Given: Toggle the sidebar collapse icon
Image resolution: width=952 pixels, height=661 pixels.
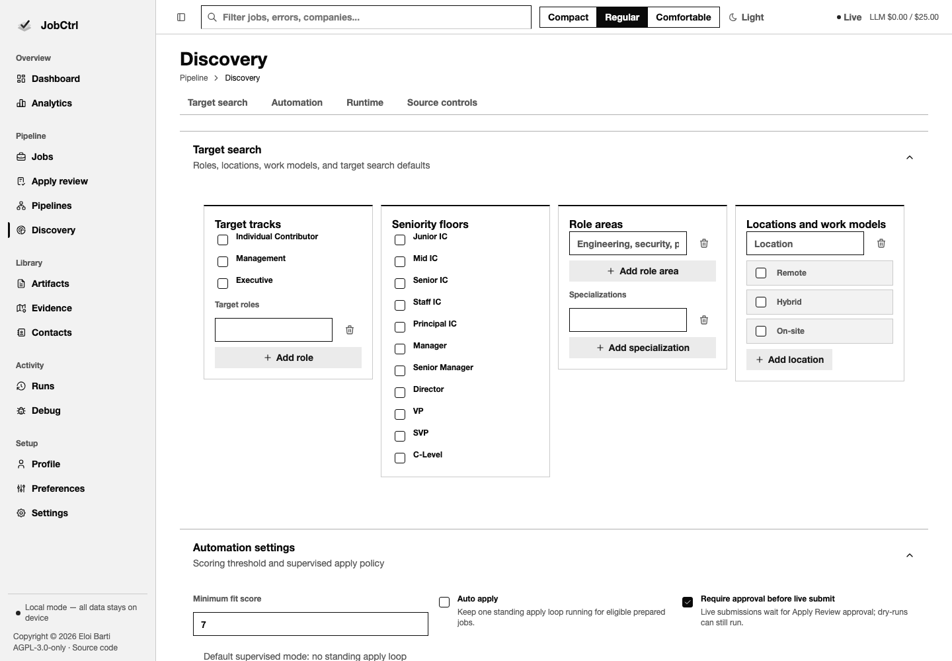Looking at the screenshot, I should tap(181, 17).
